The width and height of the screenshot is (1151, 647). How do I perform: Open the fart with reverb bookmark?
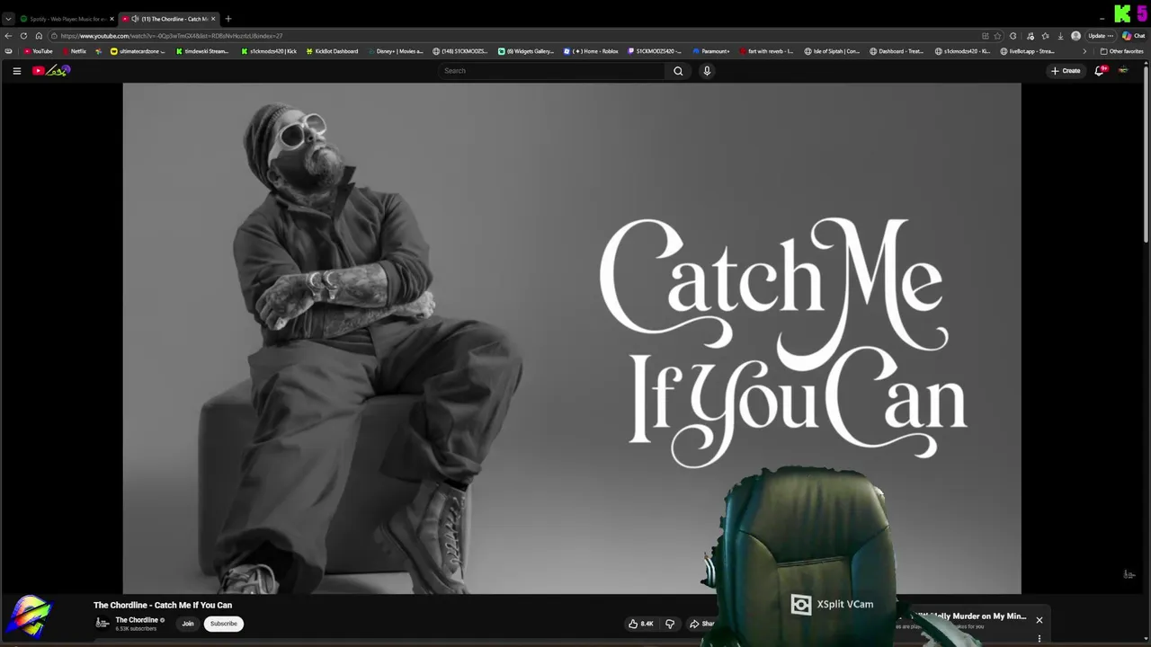(x=767, y=51)
